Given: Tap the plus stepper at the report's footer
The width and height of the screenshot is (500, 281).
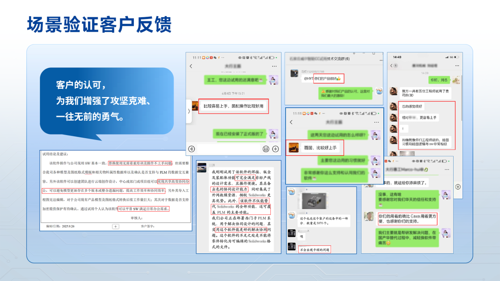Looking at the screenshot, I should click(x=115, y=226).
